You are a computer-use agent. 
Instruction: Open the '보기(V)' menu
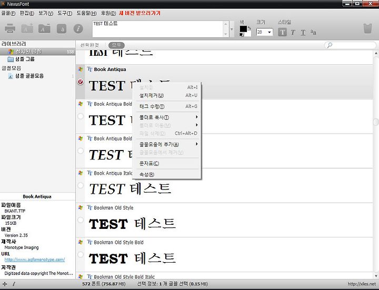click(46, 13)
